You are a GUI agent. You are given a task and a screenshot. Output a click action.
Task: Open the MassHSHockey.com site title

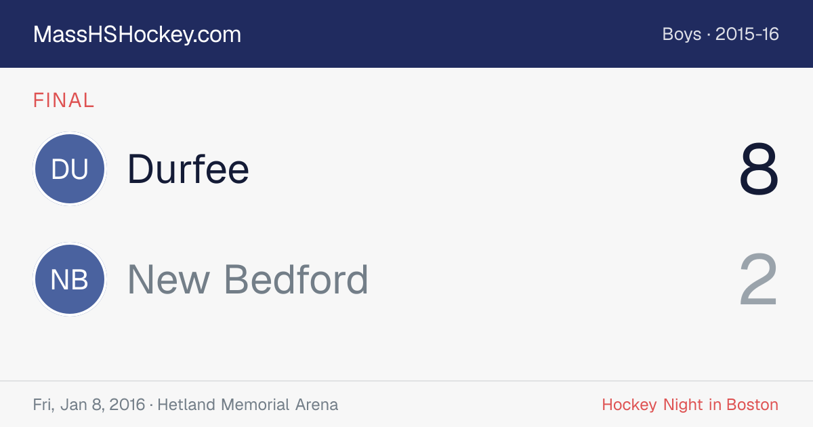[x=137, y=35]
